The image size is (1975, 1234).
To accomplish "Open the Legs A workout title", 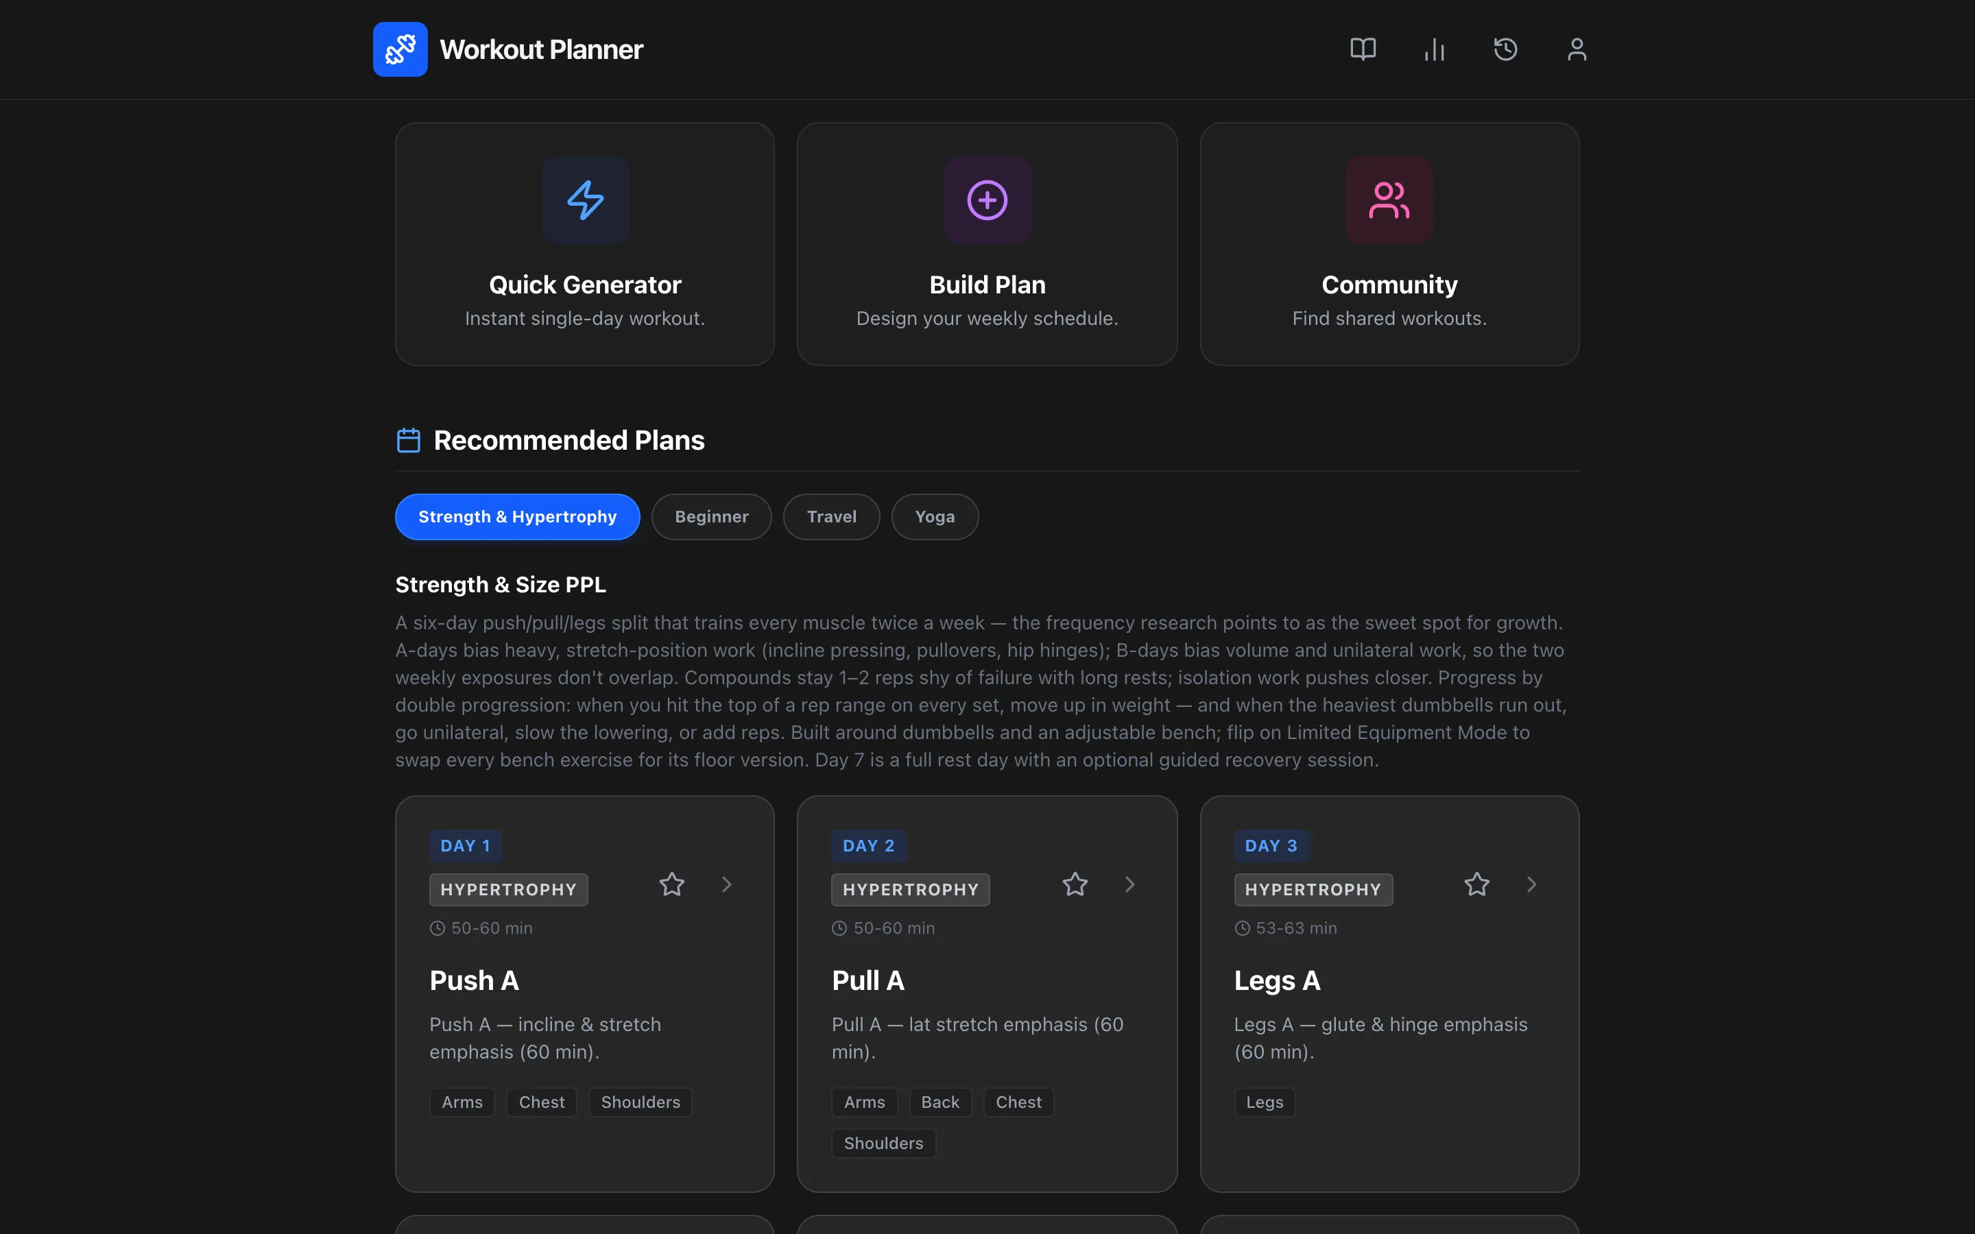I will [x=1277, y=980].
